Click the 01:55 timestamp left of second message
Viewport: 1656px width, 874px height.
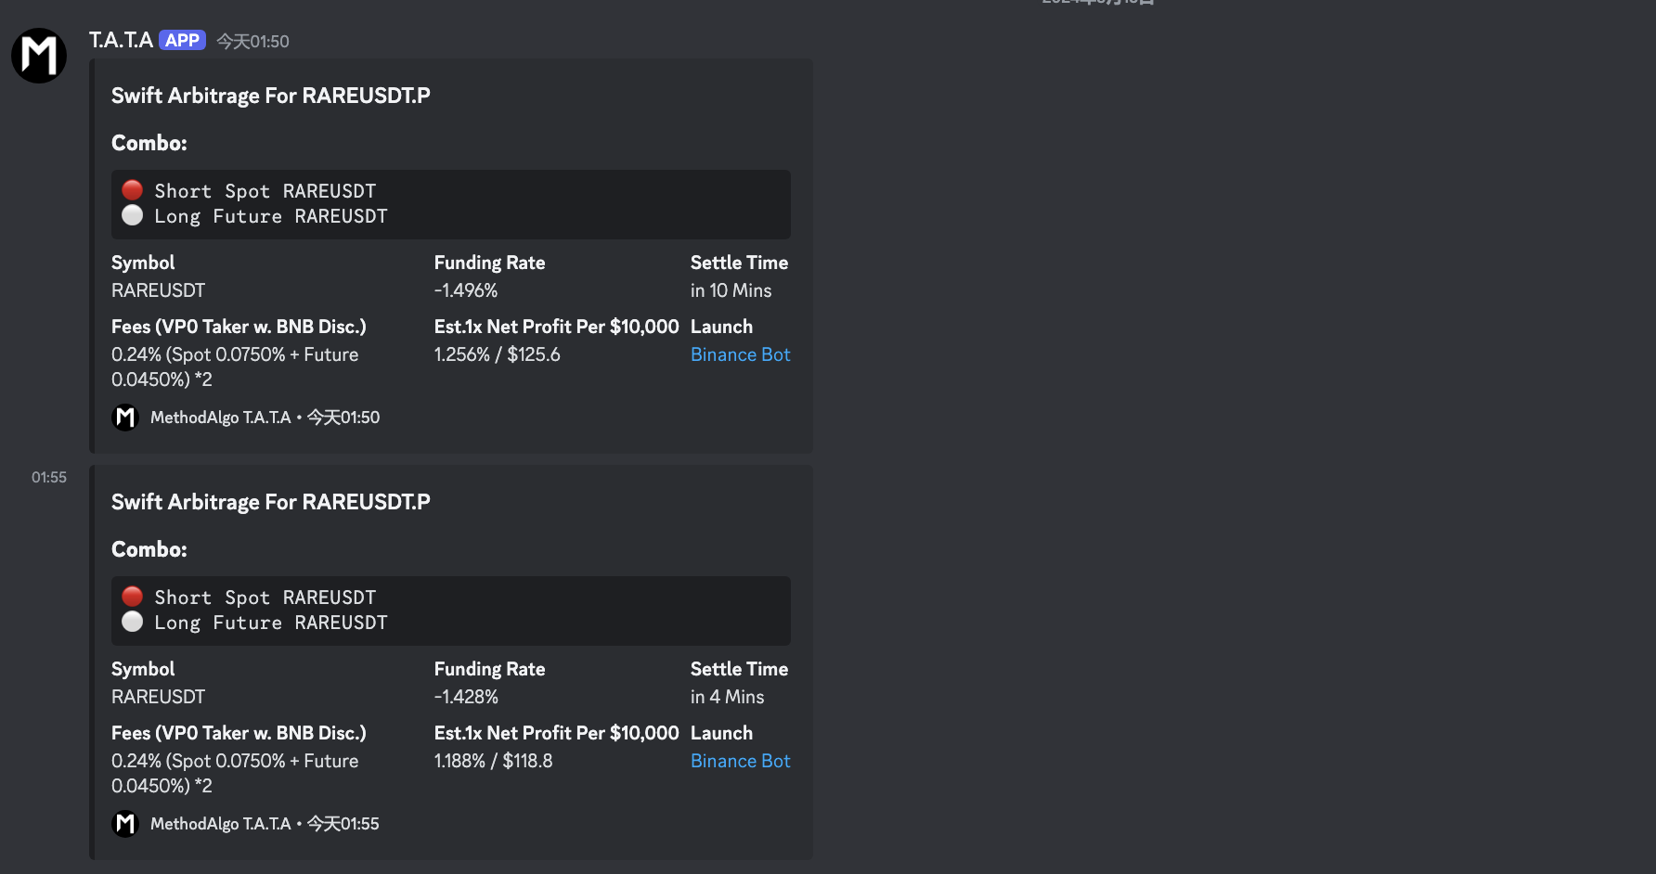(49, 478)
